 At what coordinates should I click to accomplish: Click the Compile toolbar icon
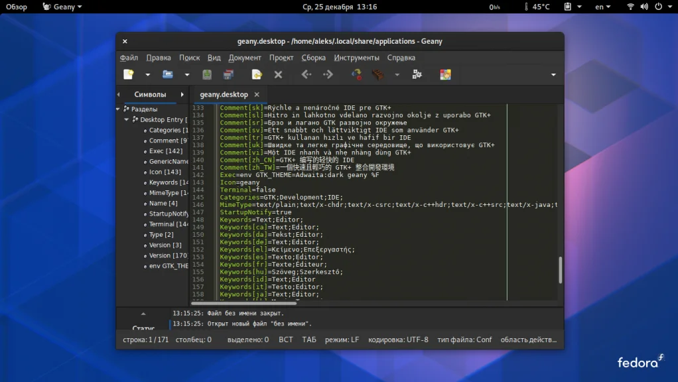tap(357, 75)
